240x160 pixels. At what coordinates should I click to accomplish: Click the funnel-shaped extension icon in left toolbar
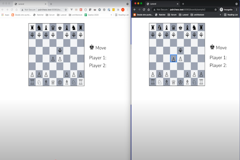(x=72, y=10)
